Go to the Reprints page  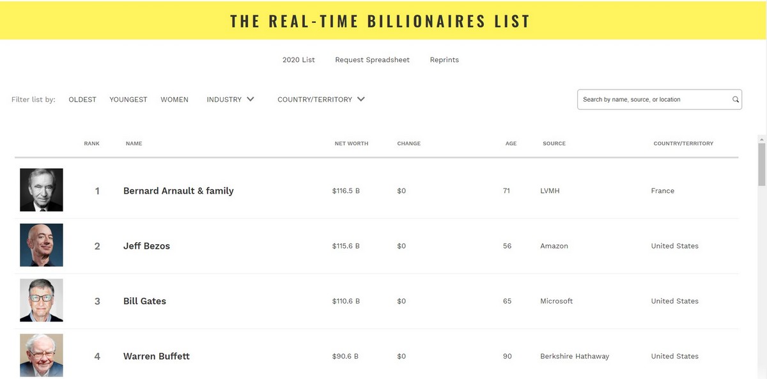(x=444, y=60)
